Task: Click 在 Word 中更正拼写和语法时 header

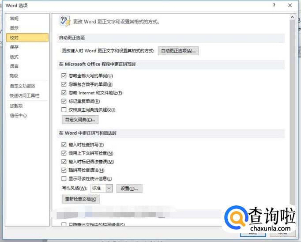Action: tap(88, 133)
